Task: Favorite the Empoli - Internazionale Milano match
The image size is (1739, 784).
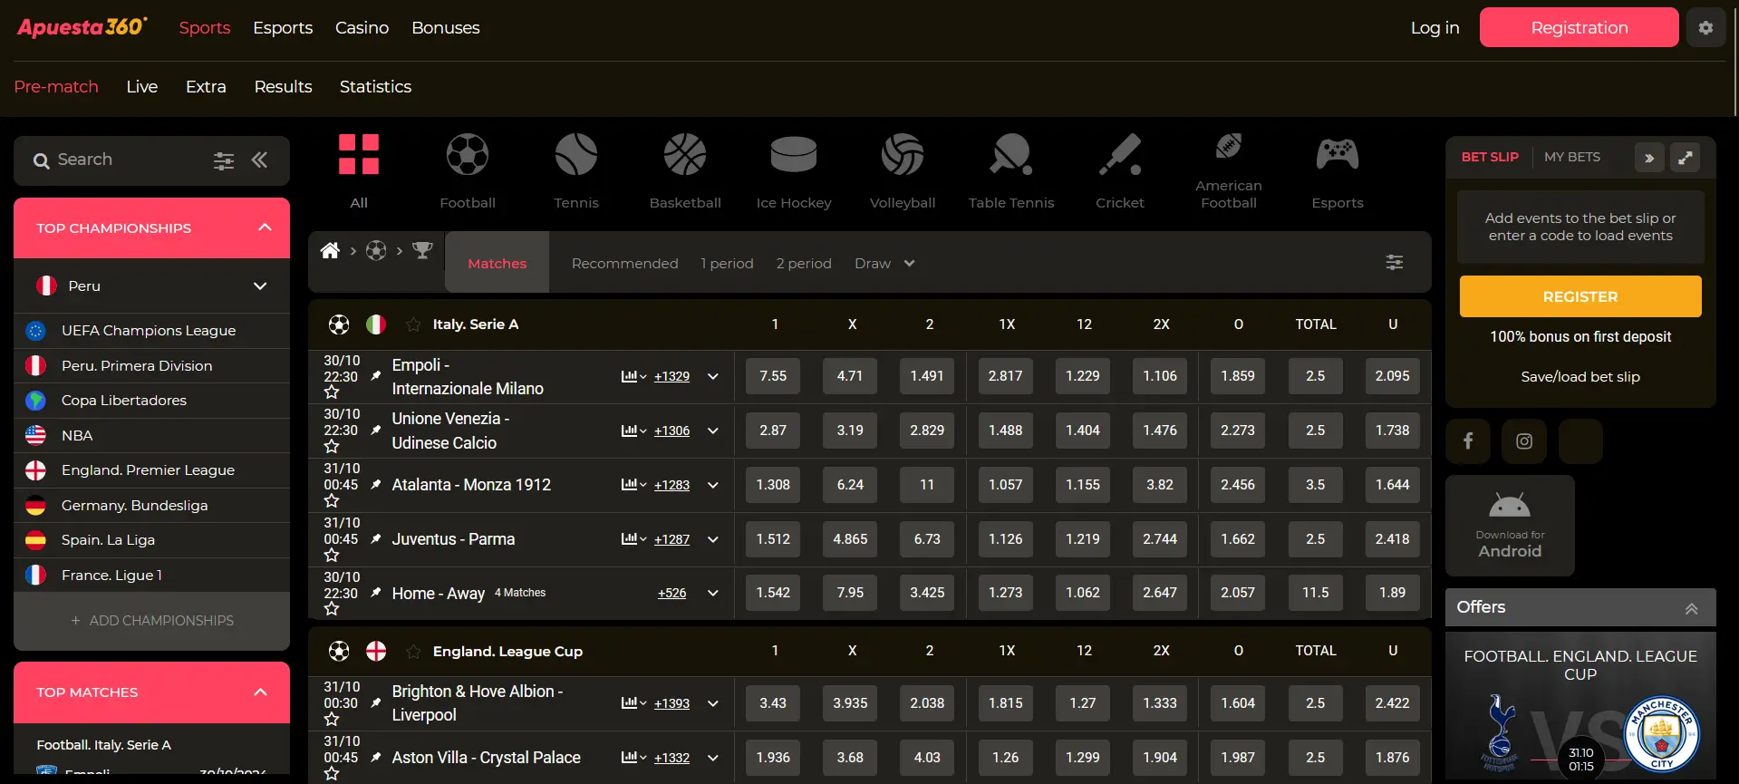Action: pyautogui.click(x=332, y=392)
